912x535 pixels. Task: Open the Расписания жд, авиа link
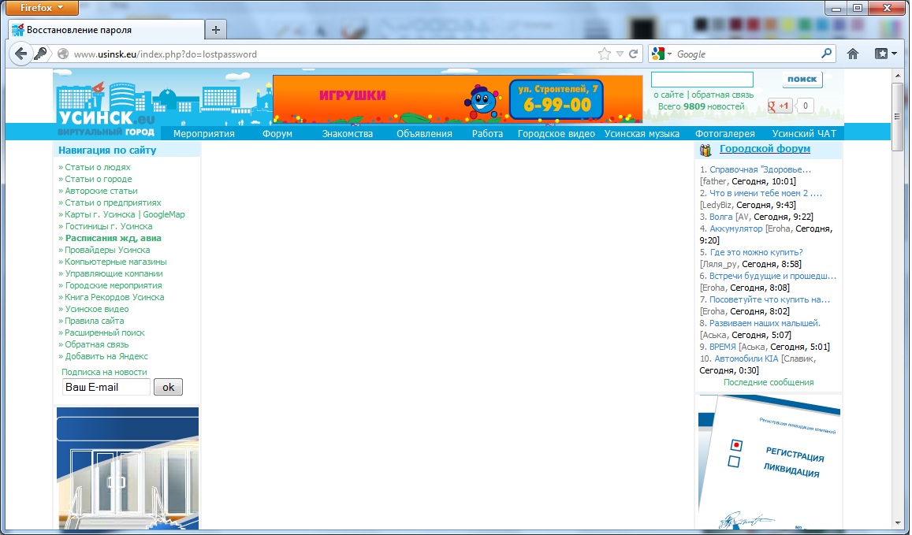coord(113,238)
